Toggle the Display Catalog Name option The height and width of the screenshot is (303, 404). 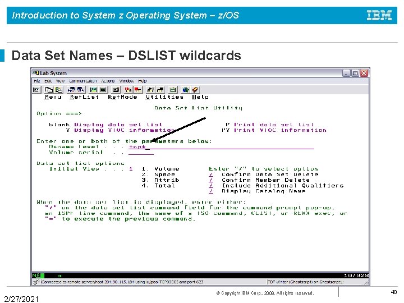(211, 191)
